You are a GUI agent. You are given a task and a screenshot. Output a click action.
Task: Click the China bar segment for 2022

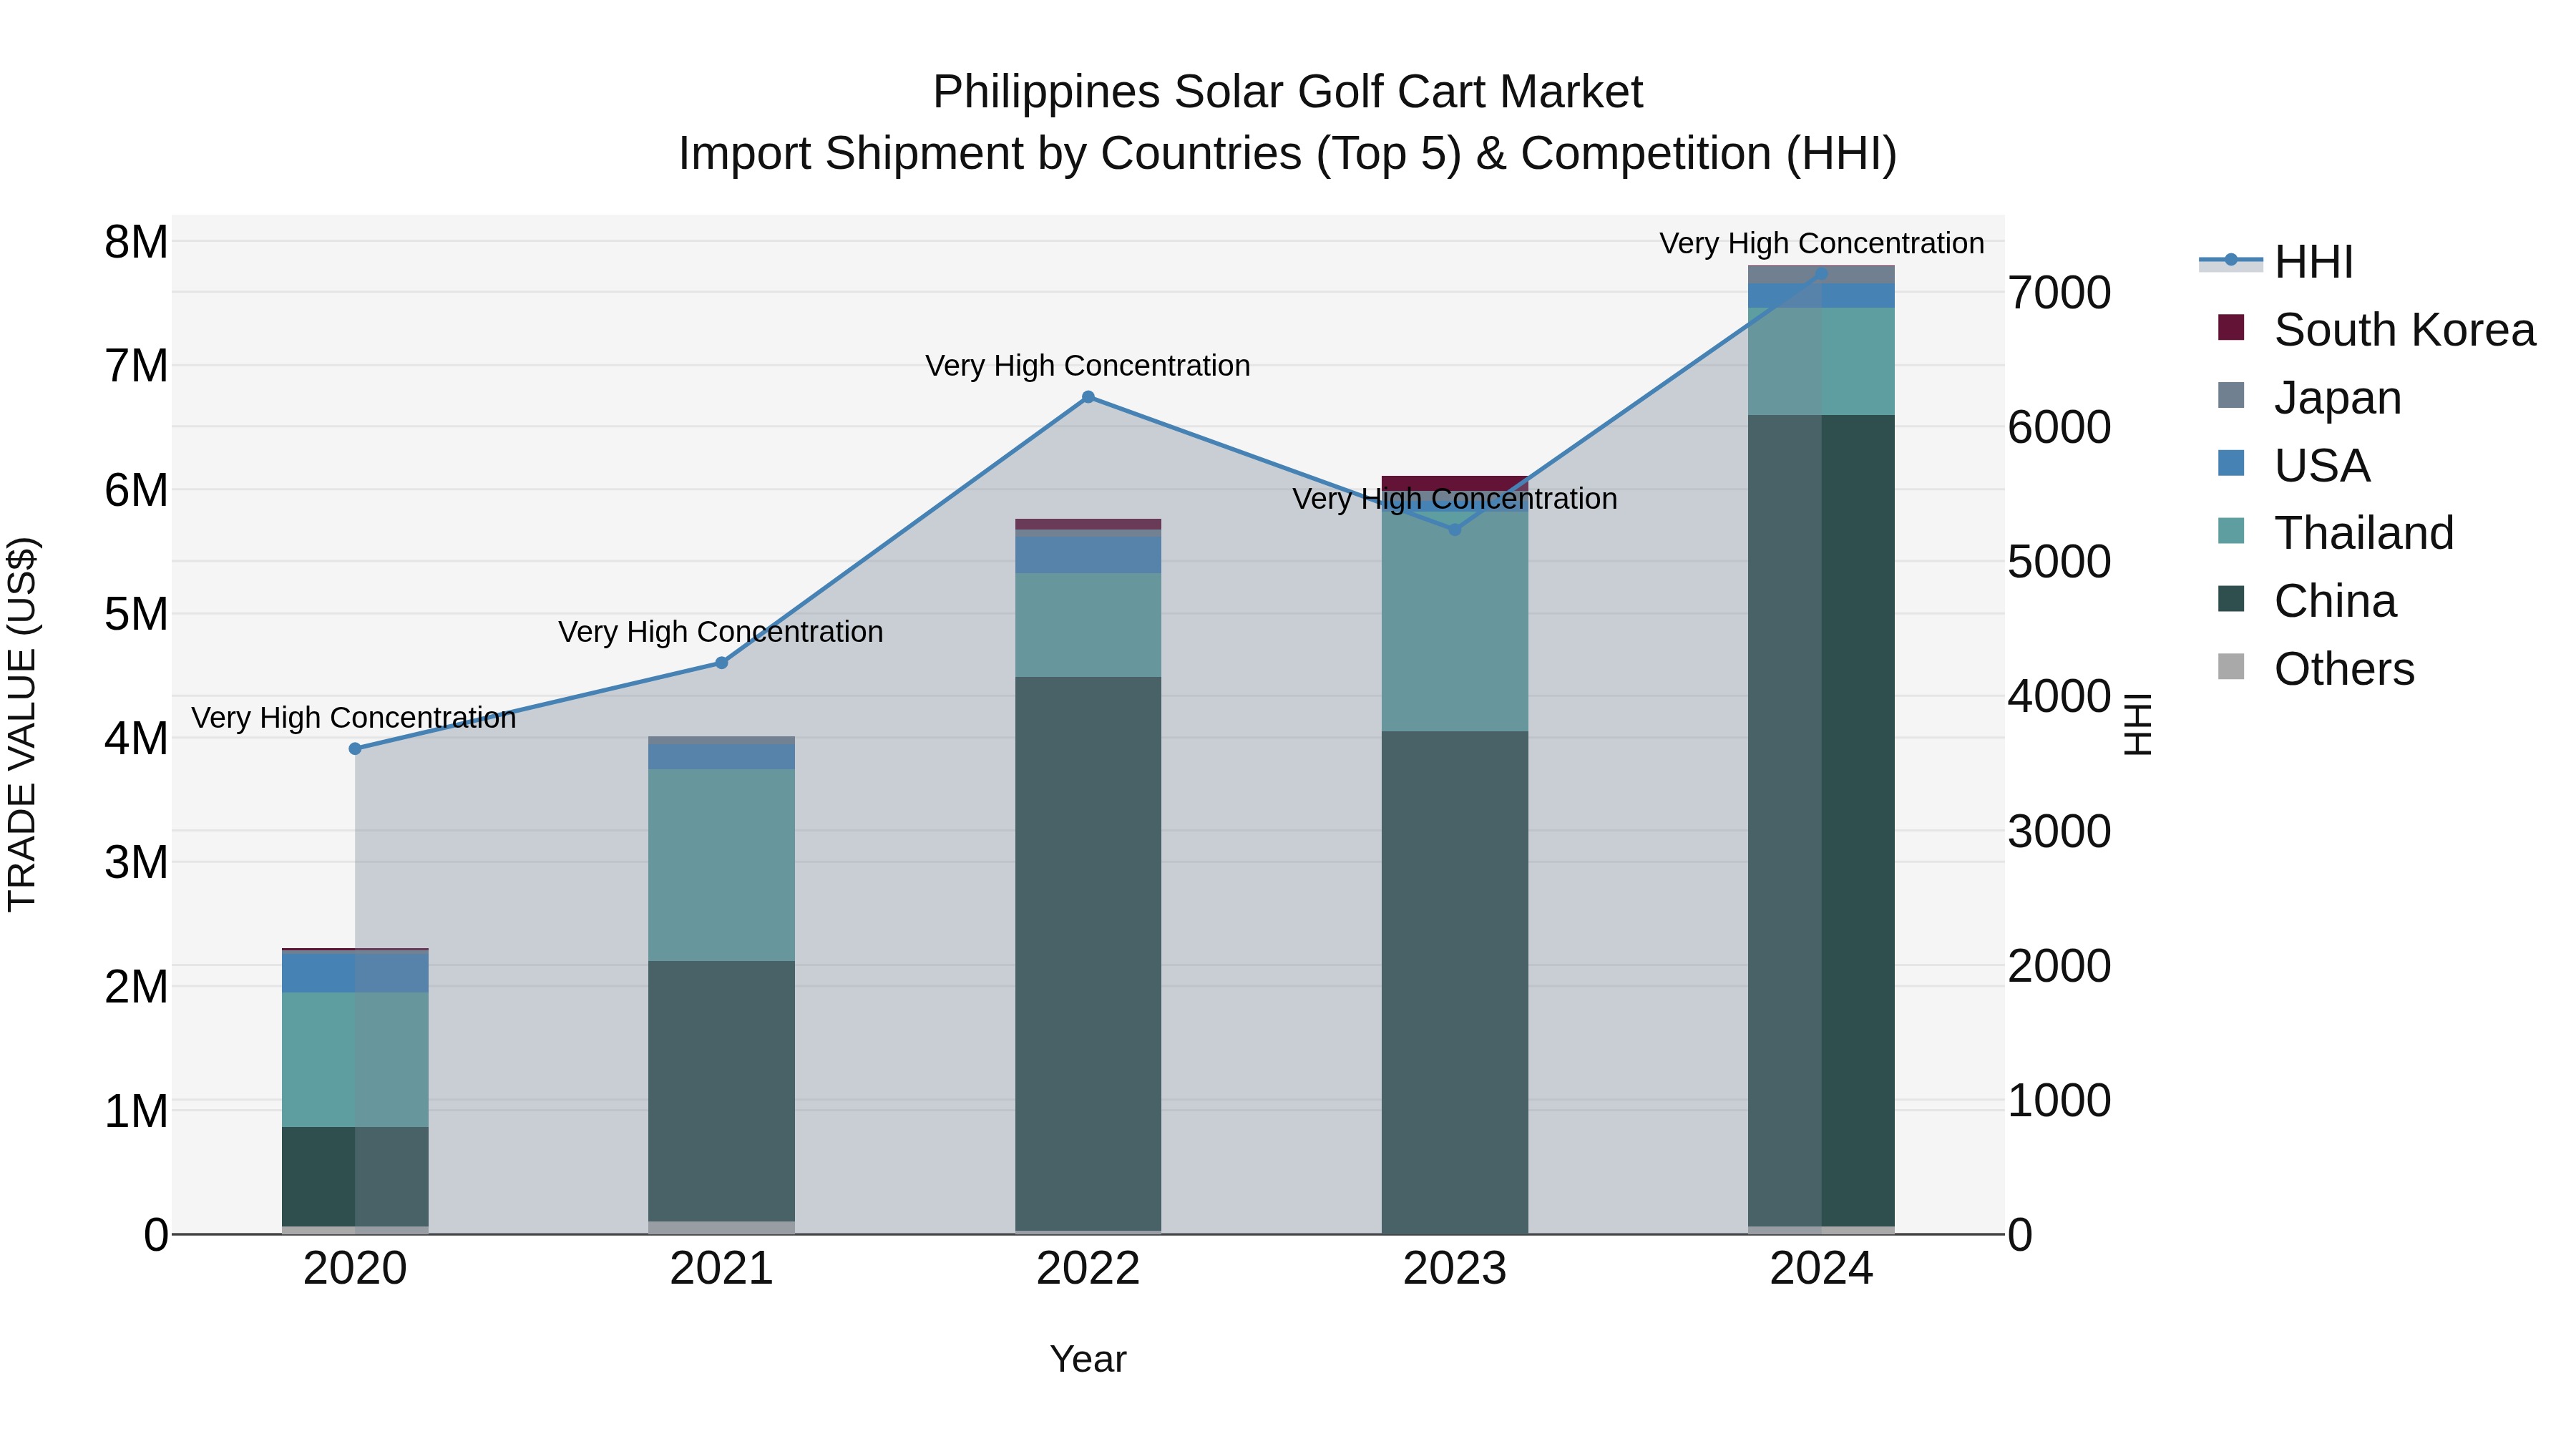[1088, 953]
